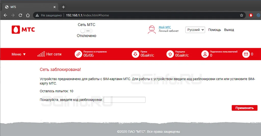
Task: Go back in browser history
Action: (6, 15)
